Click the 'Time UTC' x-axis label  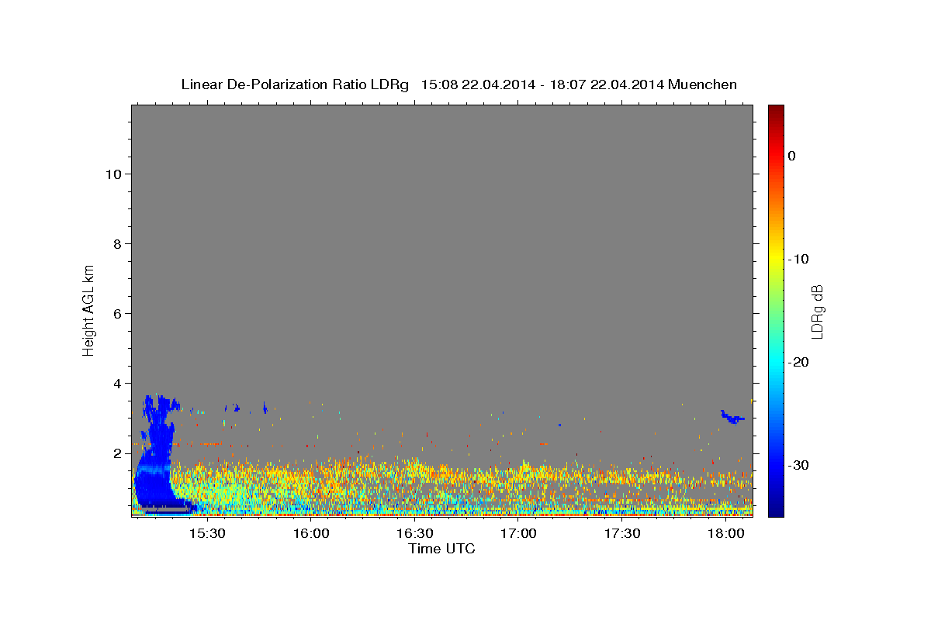(x=441, y=549)
